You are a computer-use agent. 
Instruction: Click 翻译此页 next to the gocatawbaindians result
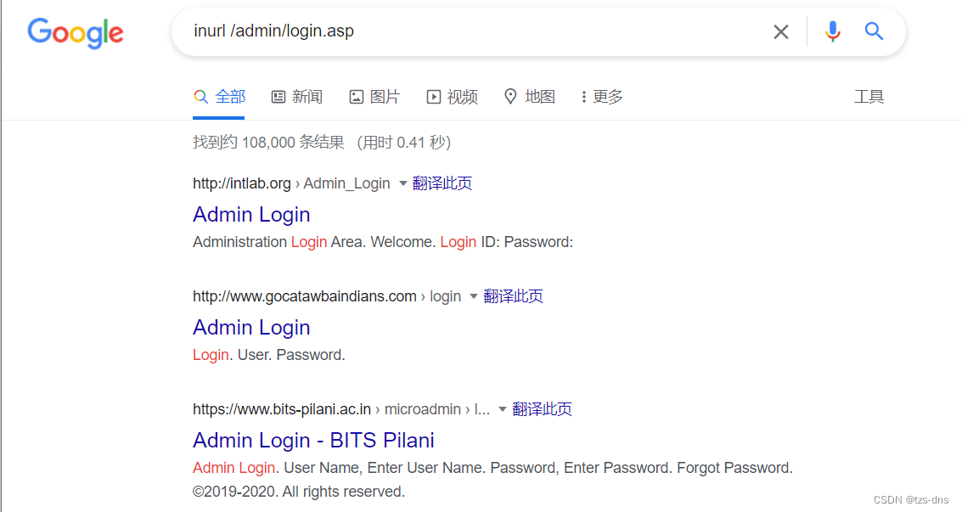coord(513,295)
